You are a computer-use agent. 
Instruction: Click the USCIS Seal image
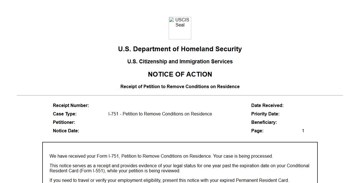click(x=180, y=28)
